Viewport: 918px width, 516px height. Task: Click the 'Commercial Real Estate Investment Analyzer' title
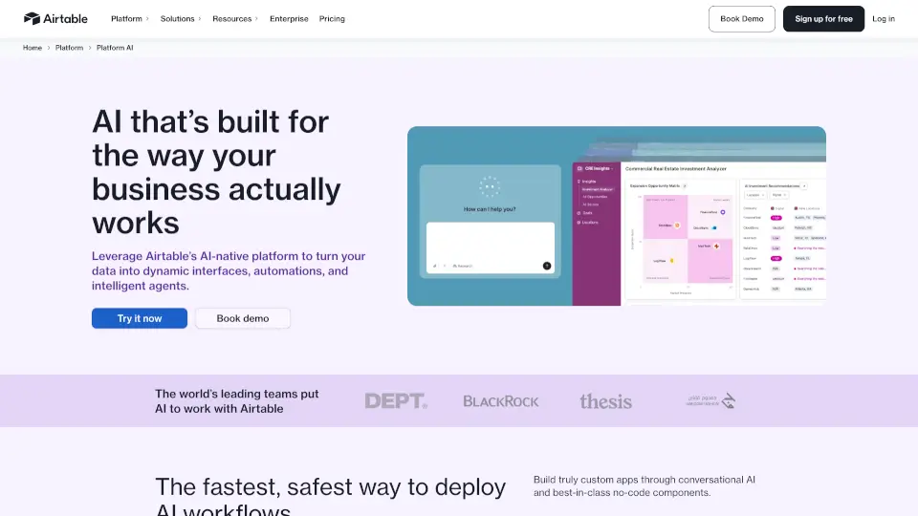[676, 168]
